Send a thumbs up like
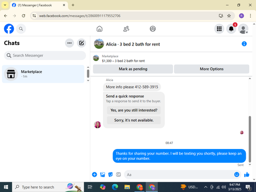 tap(247, 175)
